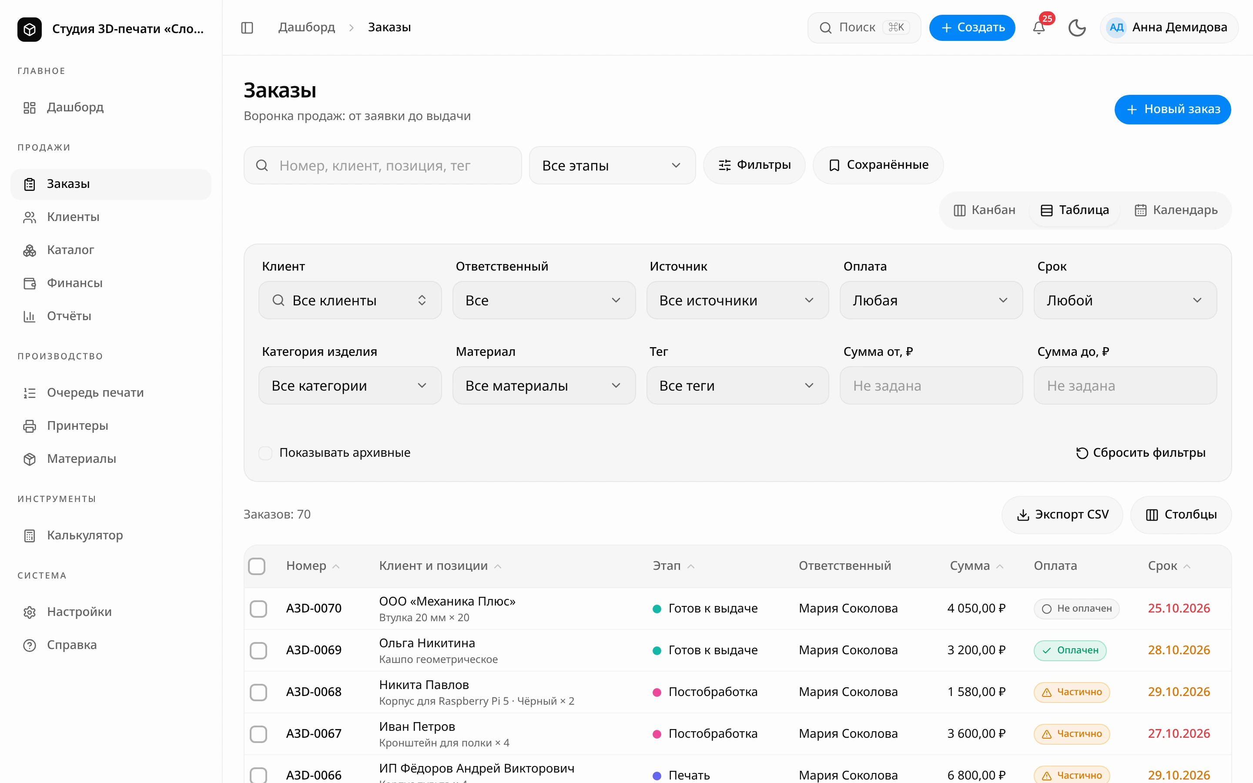Open Материалы section
This screenshot has height=783, width=1253.
click(x=111, y=459)
